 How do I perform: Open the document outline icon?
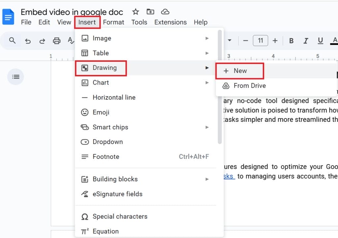(16, 77)
